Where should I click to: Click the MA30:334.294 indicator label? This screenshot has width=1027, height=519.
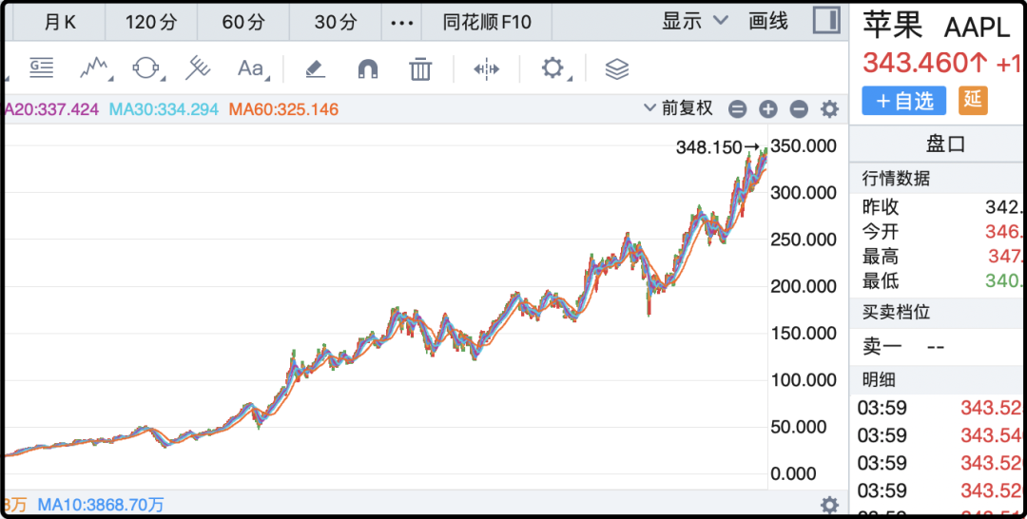[x=164, y=109]
